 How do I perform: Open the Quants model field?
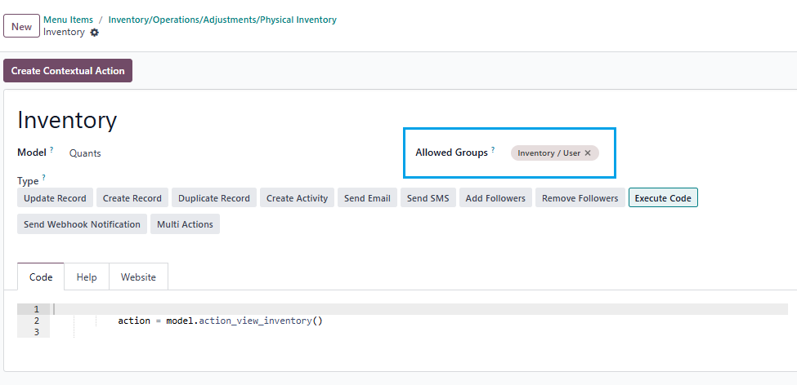[85, 153]
